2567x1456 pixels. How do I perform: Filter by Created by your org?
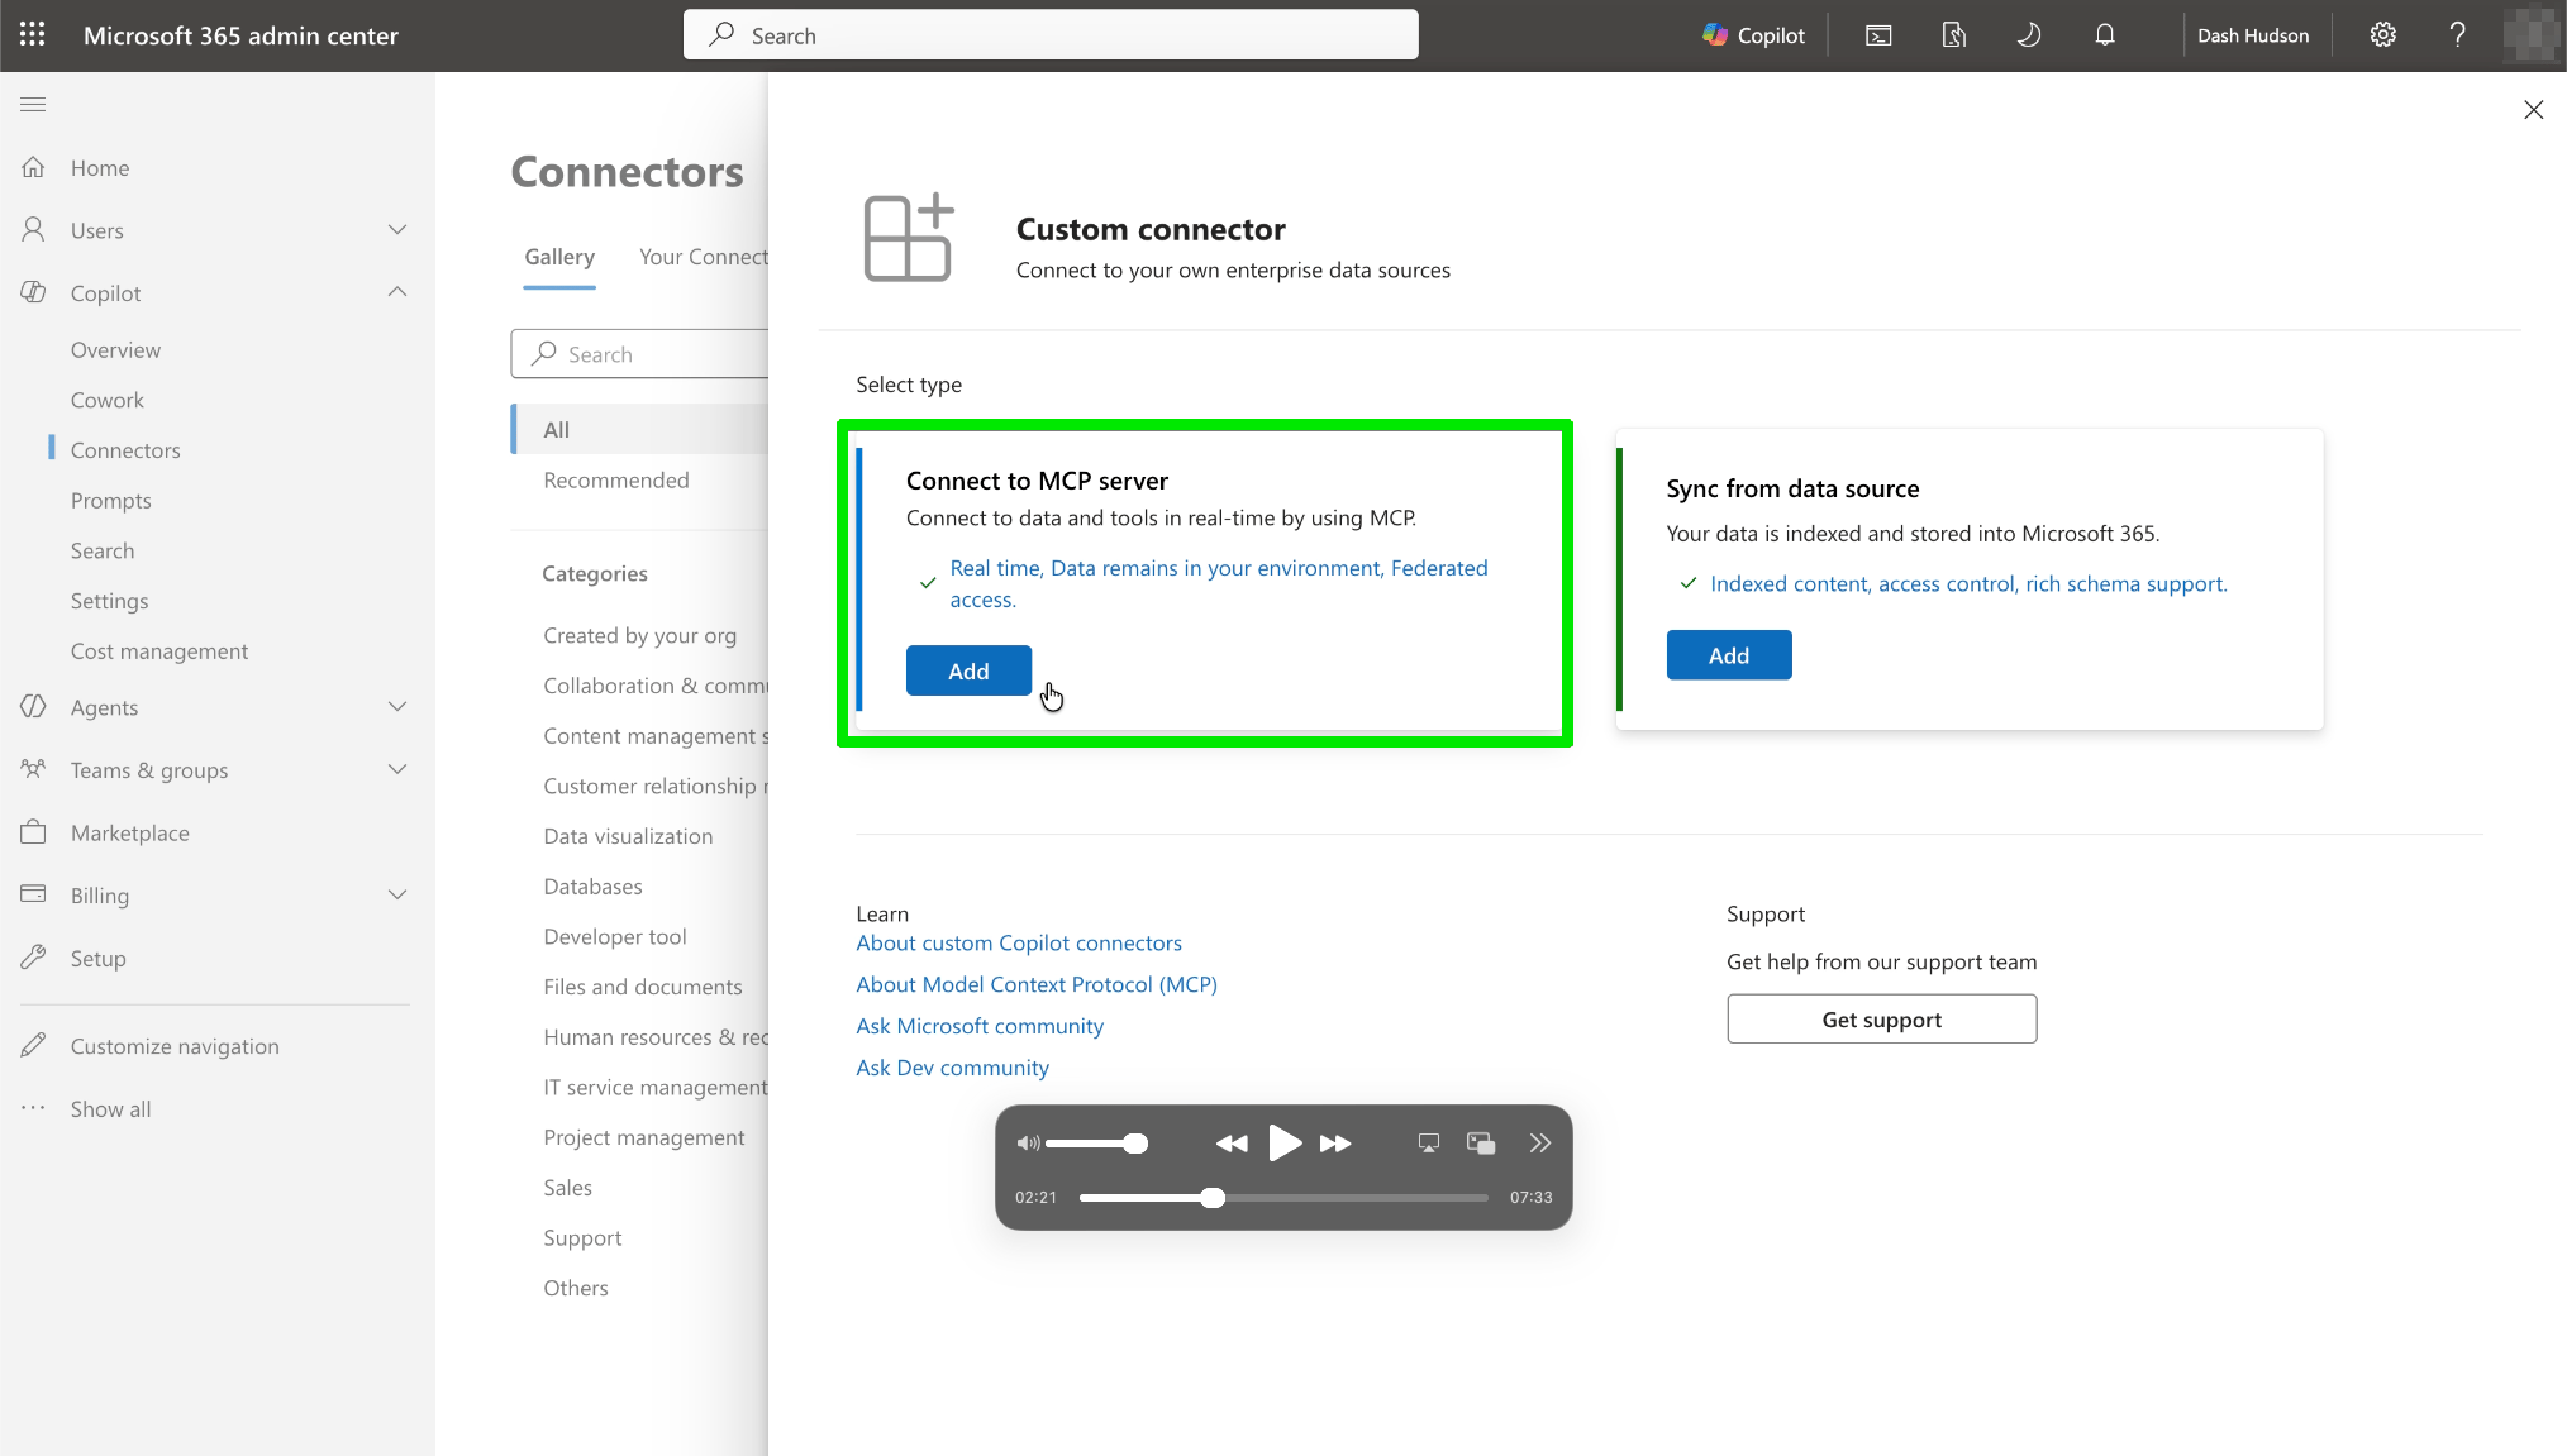(x=640, y=635)
